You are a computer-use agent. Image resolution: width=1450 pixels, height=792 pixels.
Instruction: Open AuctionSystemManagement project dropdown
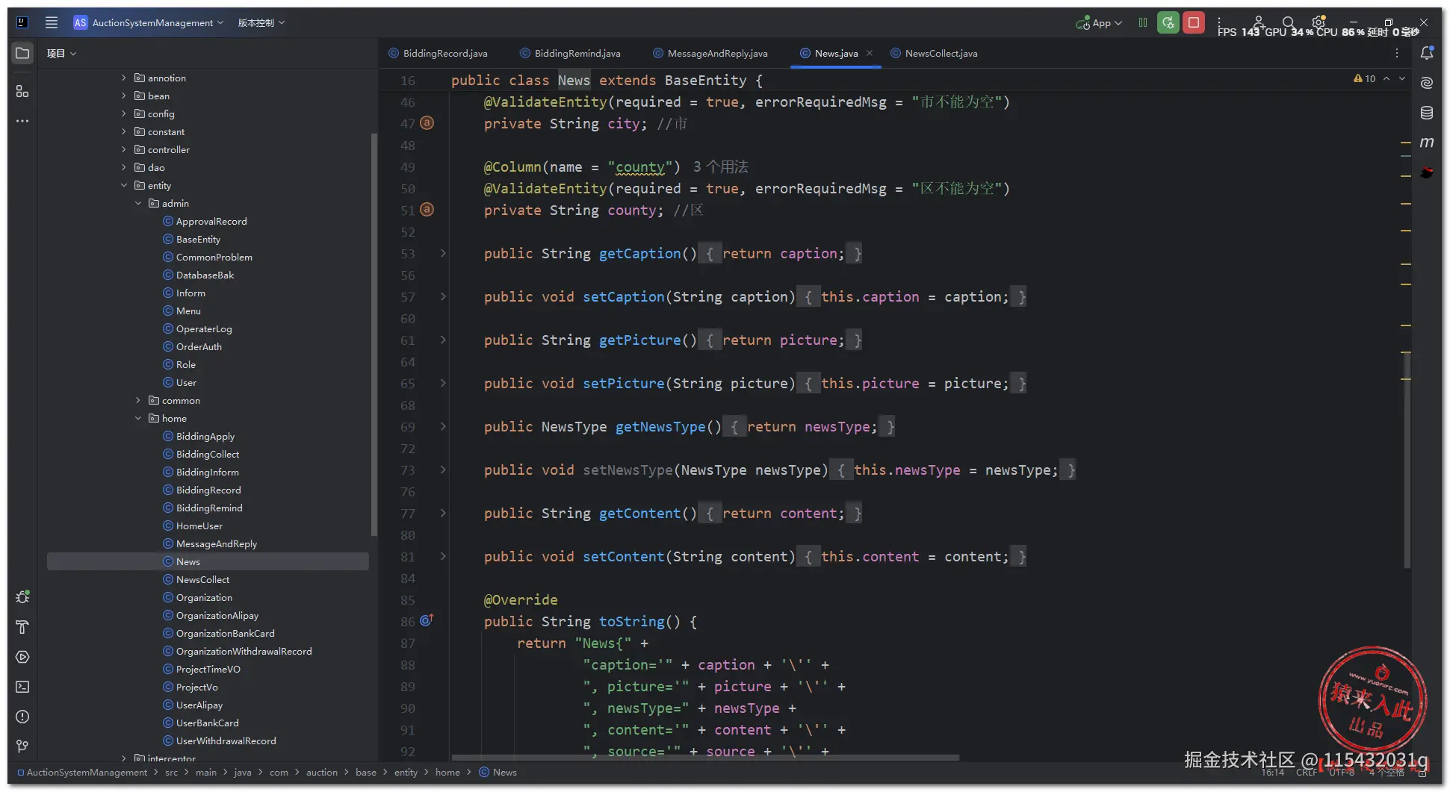coord(149,22)
